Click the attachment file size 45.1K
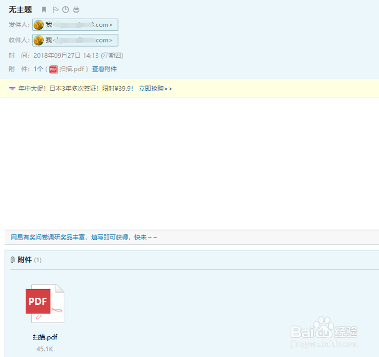 45,349
